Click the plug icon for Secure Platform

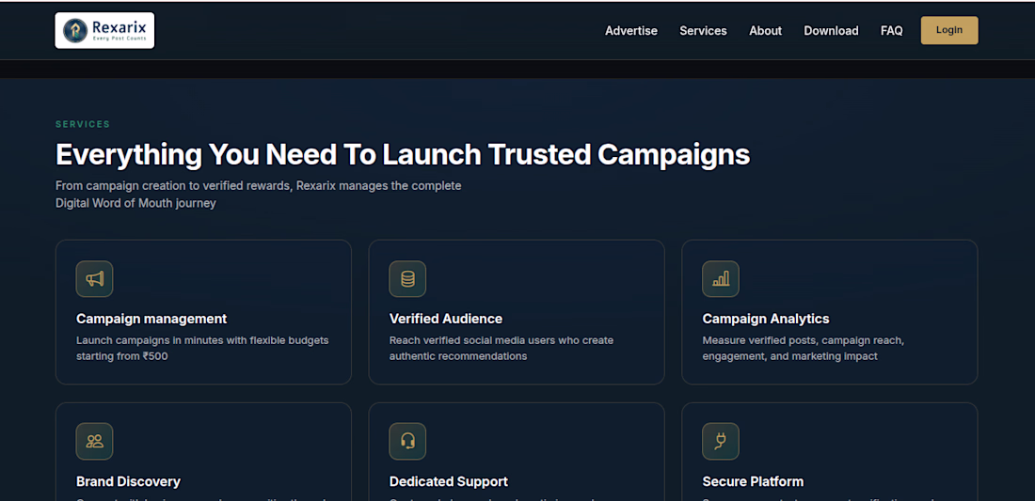[x=720, y=441]
